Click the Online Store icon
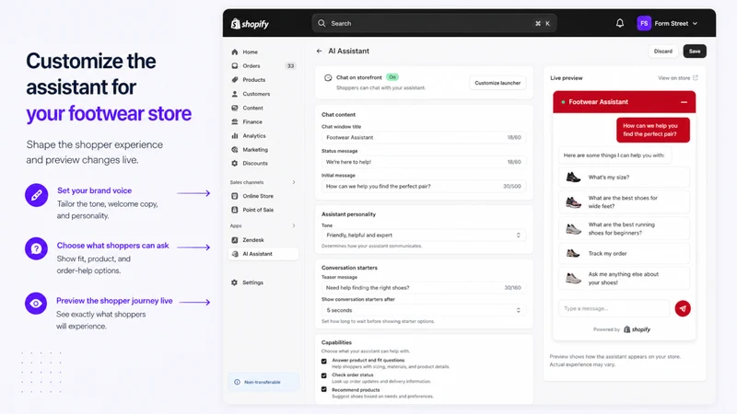This screenshot has height=414, width=737. click(235, 196)
